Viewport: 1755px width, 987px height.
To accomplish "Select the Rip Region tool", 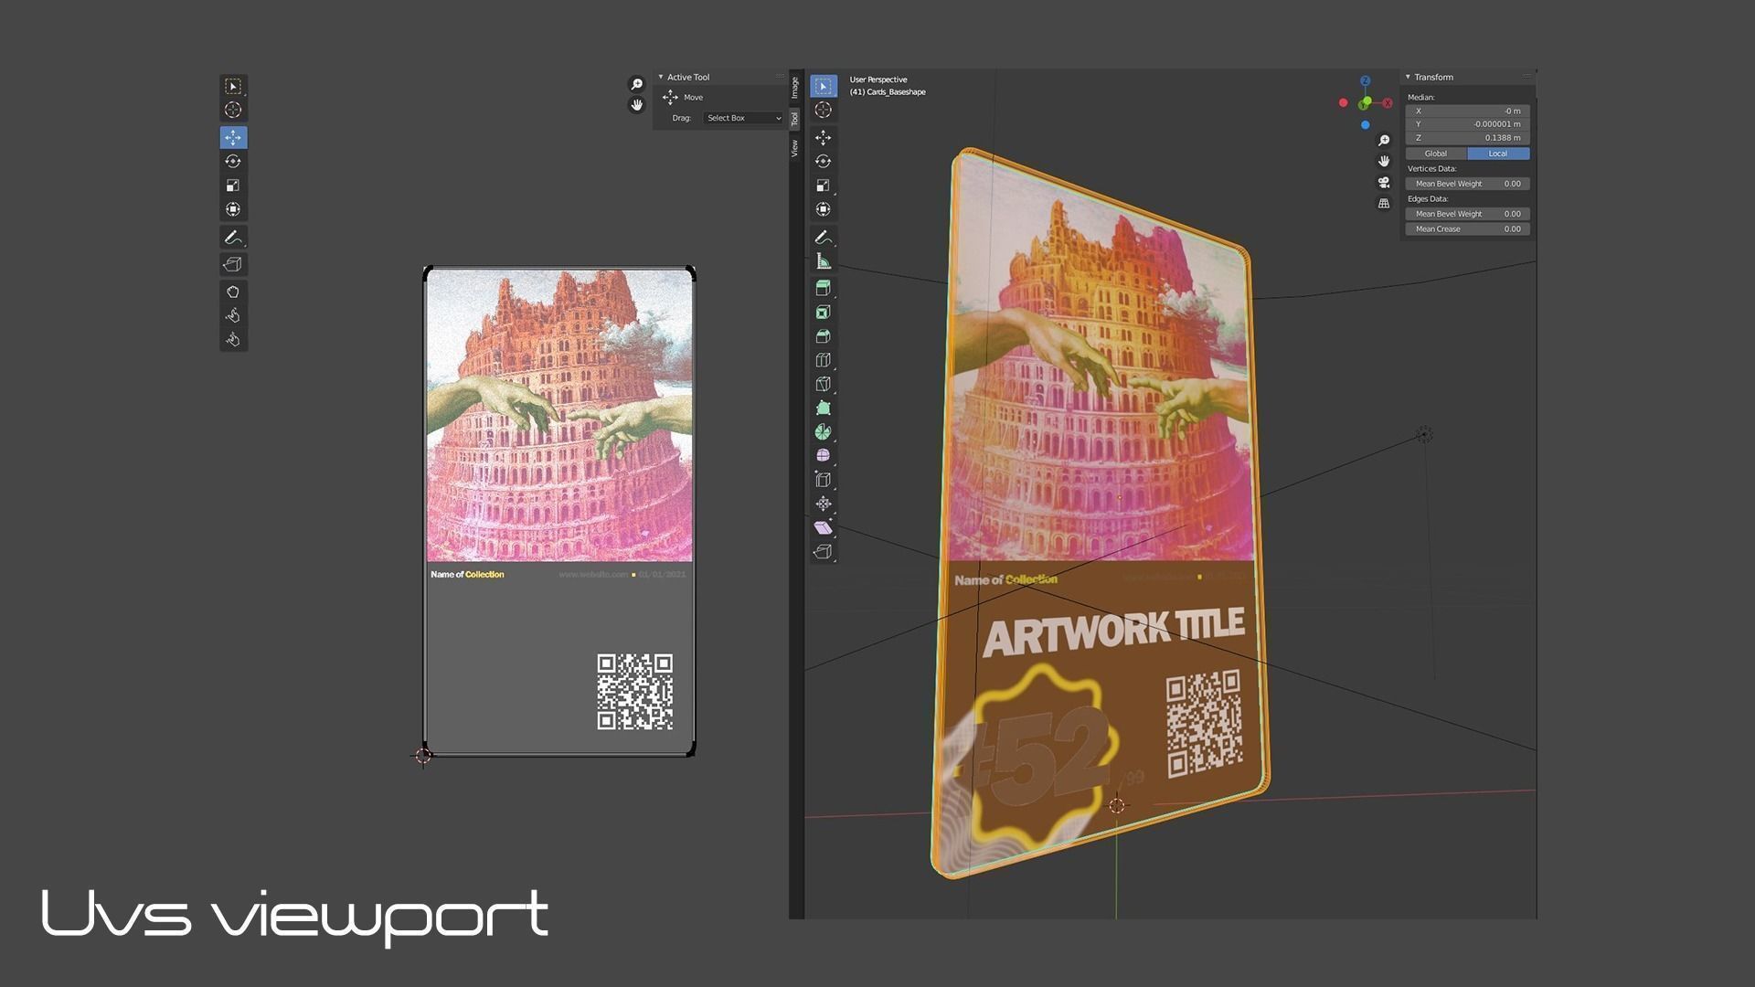I will pyautogui.click(x=823, y=552).
